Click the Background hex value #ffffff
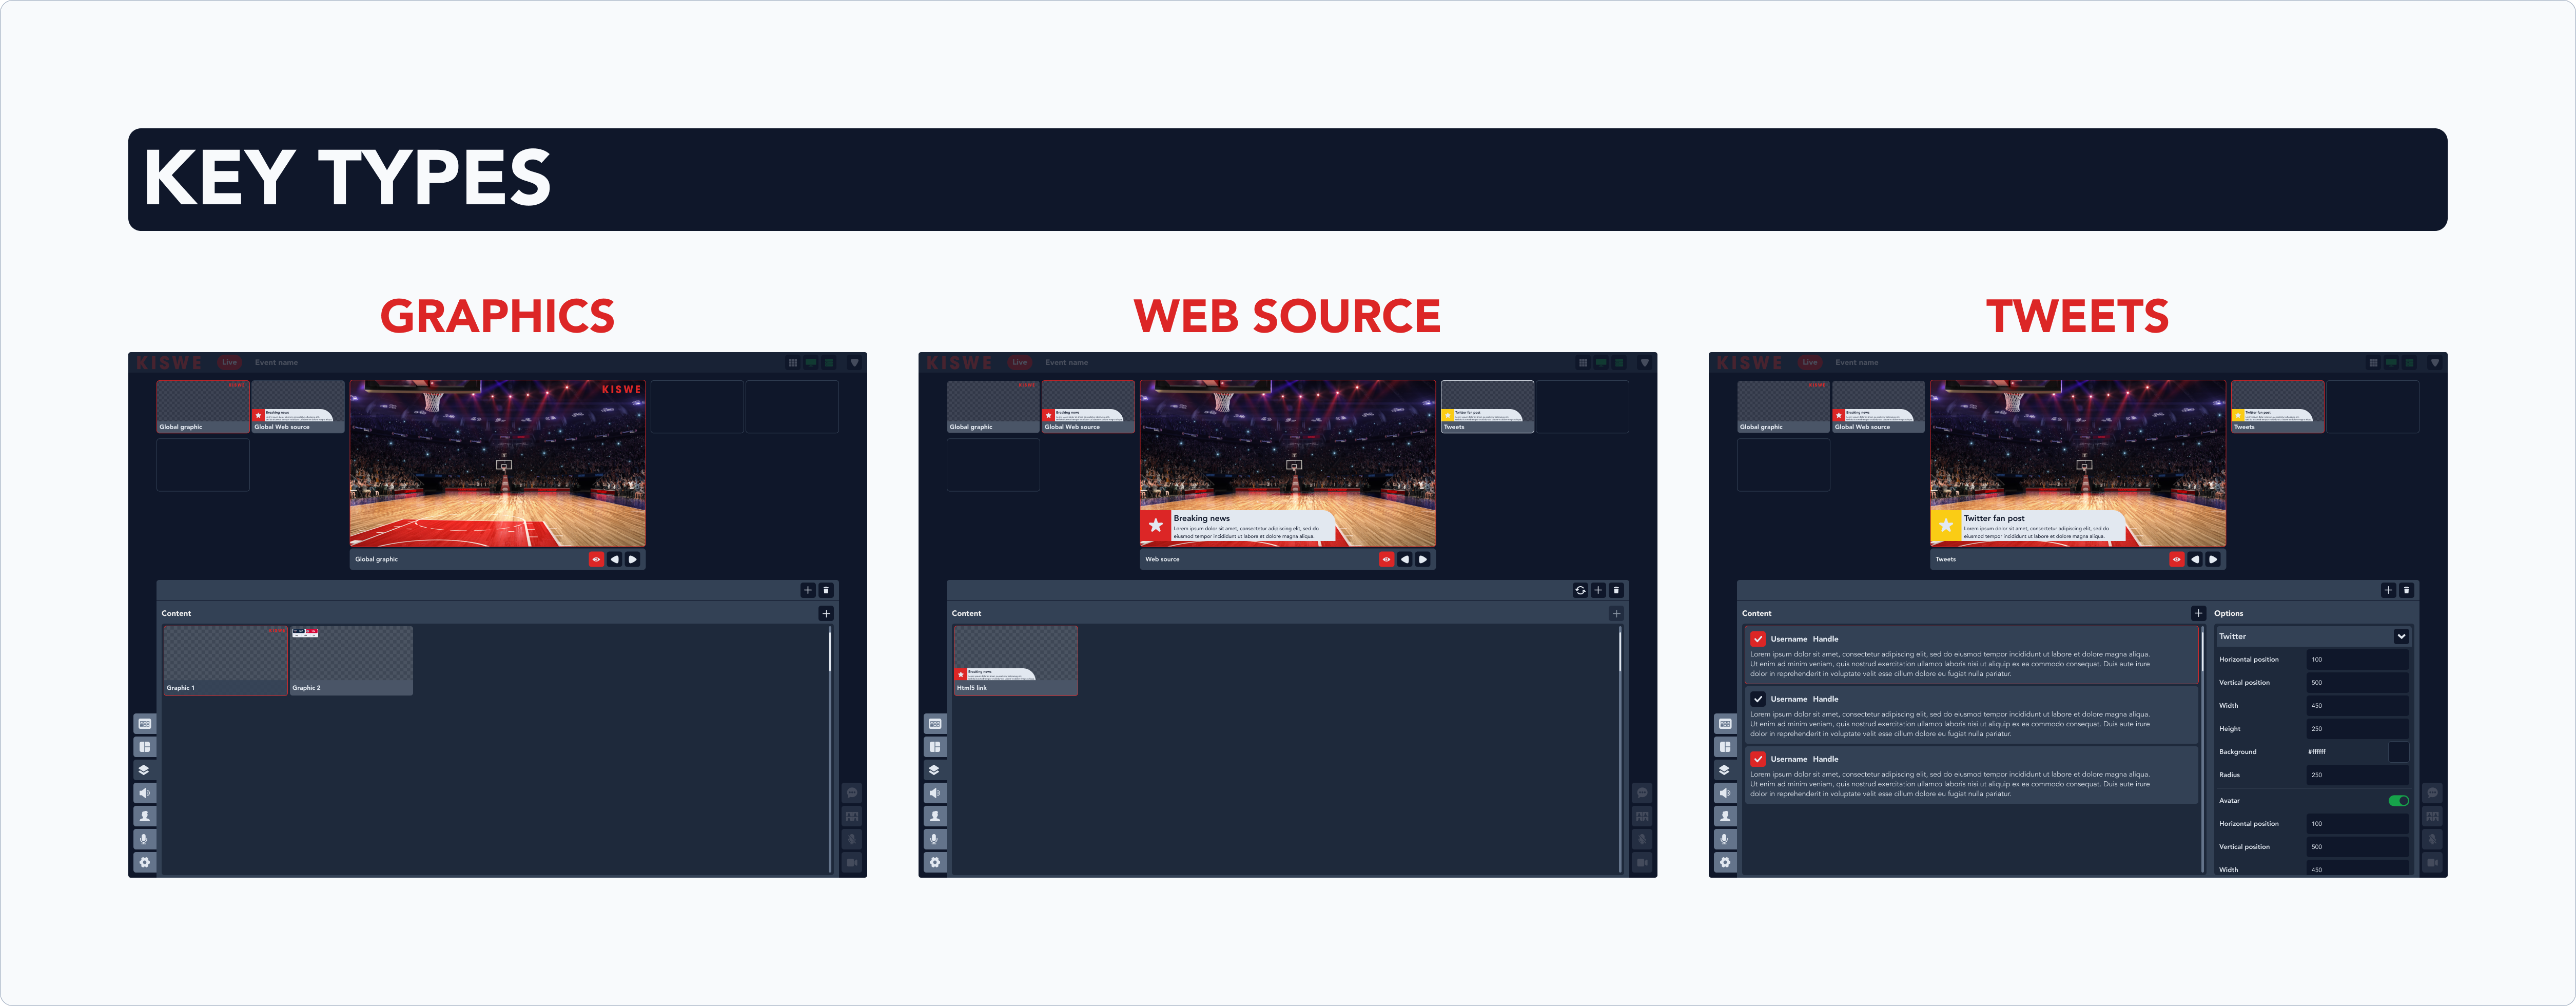The height and width of the screenshot is (1006, 2576). point(2317,751)
